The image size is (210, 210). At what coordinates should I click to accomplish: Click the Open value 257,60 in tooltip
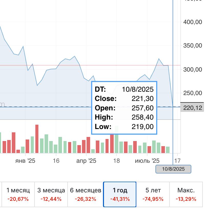[x=142, y=108]
